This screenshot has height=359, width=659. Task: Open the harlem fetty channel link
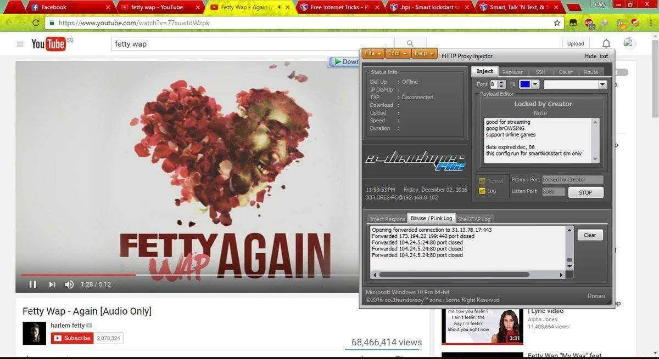click(68, 325)
